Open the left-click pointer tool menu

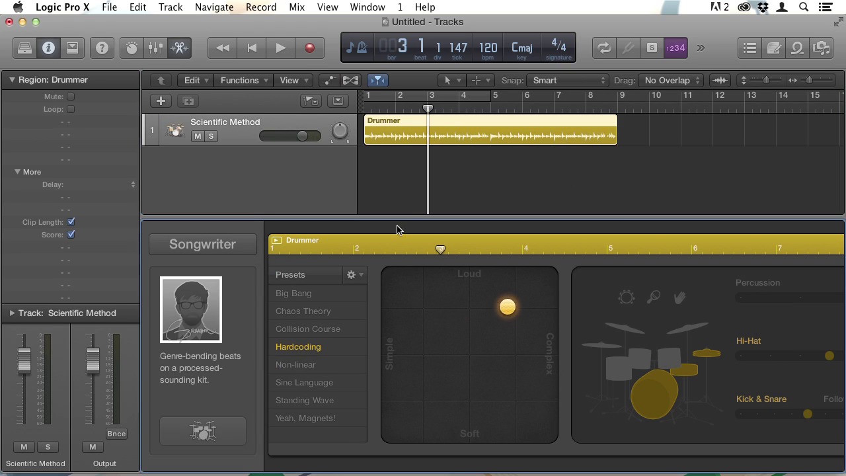pos(451,80)
